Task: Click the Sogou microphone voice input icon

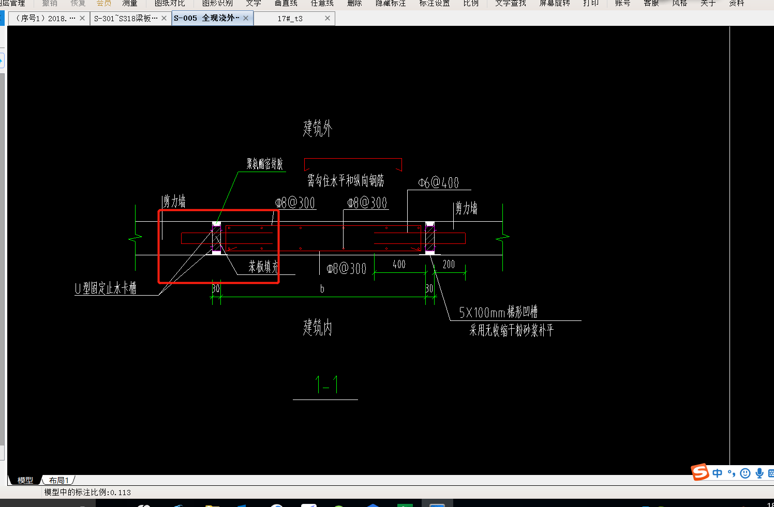Action: tap(759, 473)
